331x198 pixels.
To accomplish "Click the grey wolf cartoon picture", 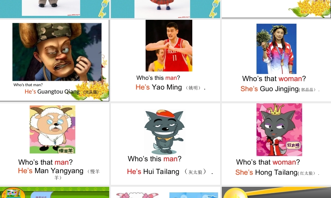I will tap(164, 132).
